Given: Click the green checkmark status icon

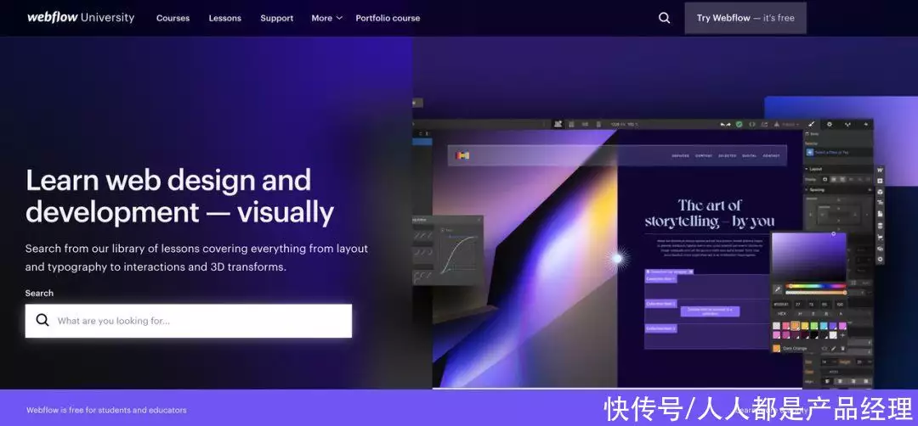Looking at the screenshot, I should point(739,125).
